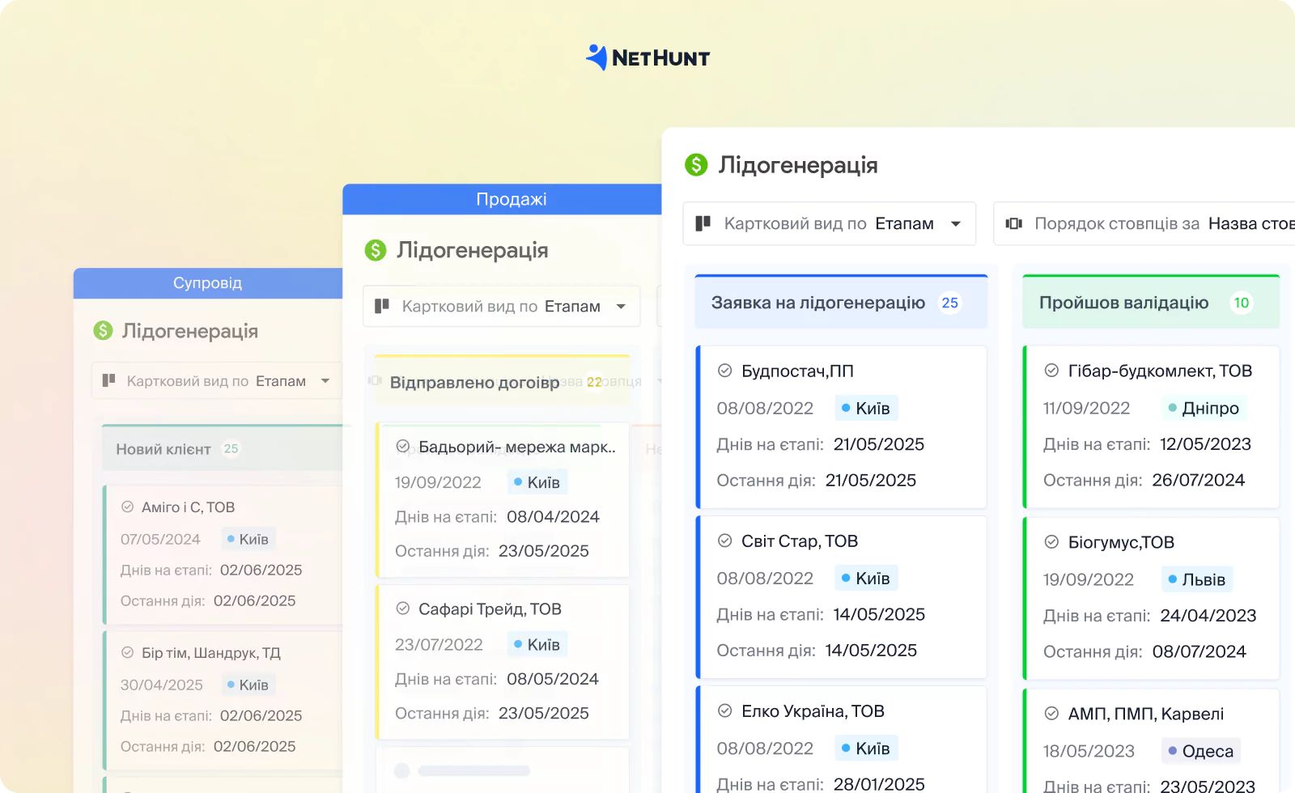Open the Світ Стар, ТОВ record
1295x793 pixels.
[x=800, y=541]
